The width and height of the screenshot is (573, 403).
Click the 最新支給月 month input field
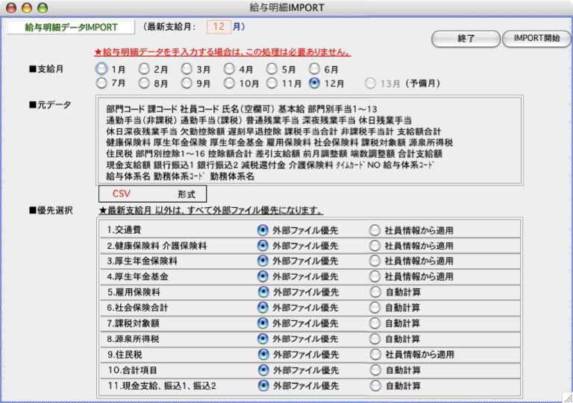click(x=219, y=26)
